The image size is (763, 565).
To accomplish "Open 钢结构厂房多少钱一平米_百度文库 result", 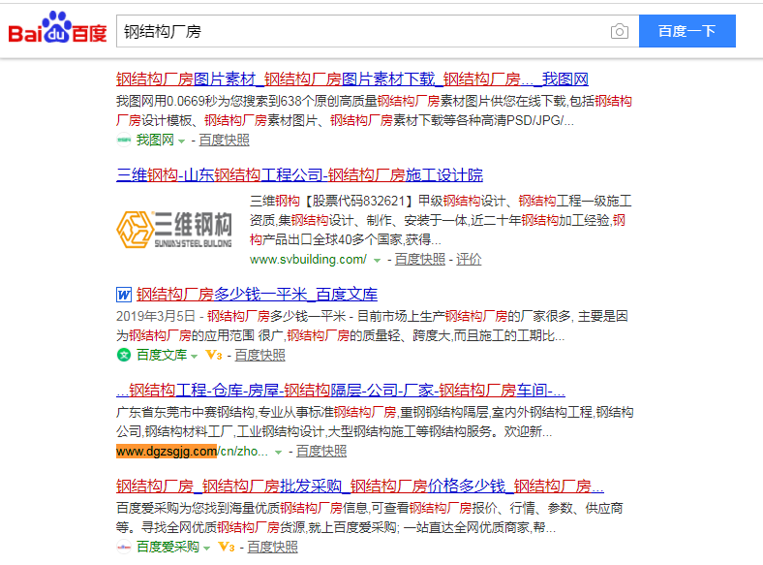I will click(257, 295).
